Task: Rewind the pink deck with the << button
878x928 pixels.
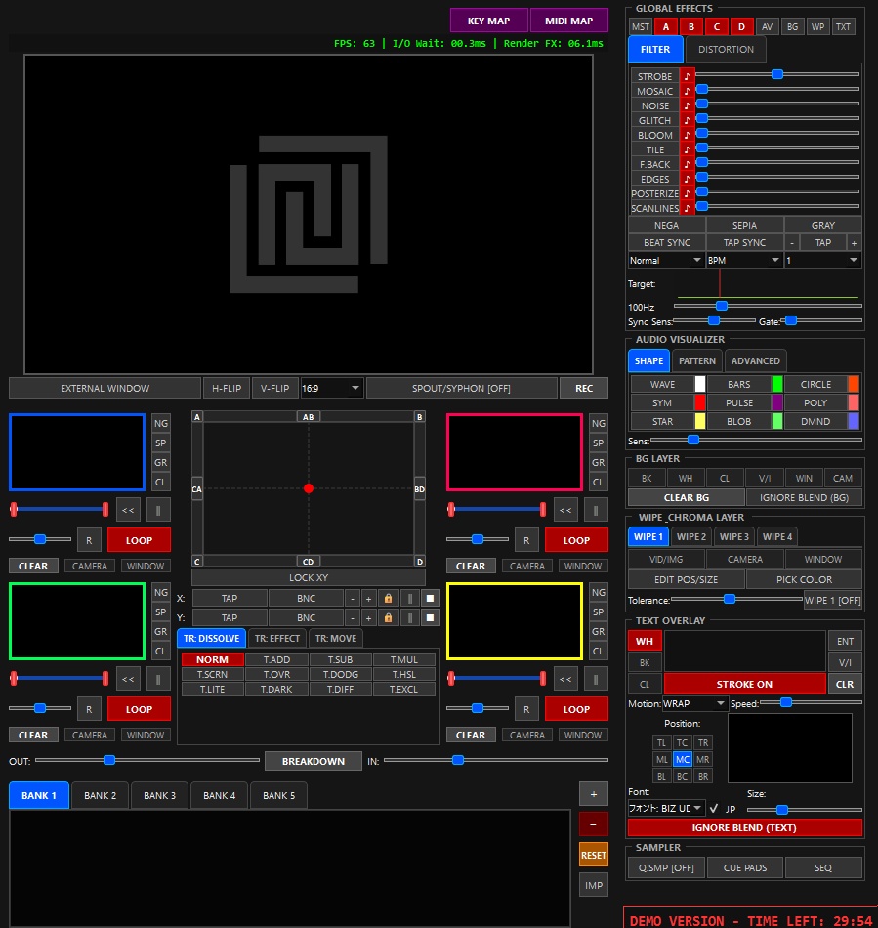Action: click(566, 510)
